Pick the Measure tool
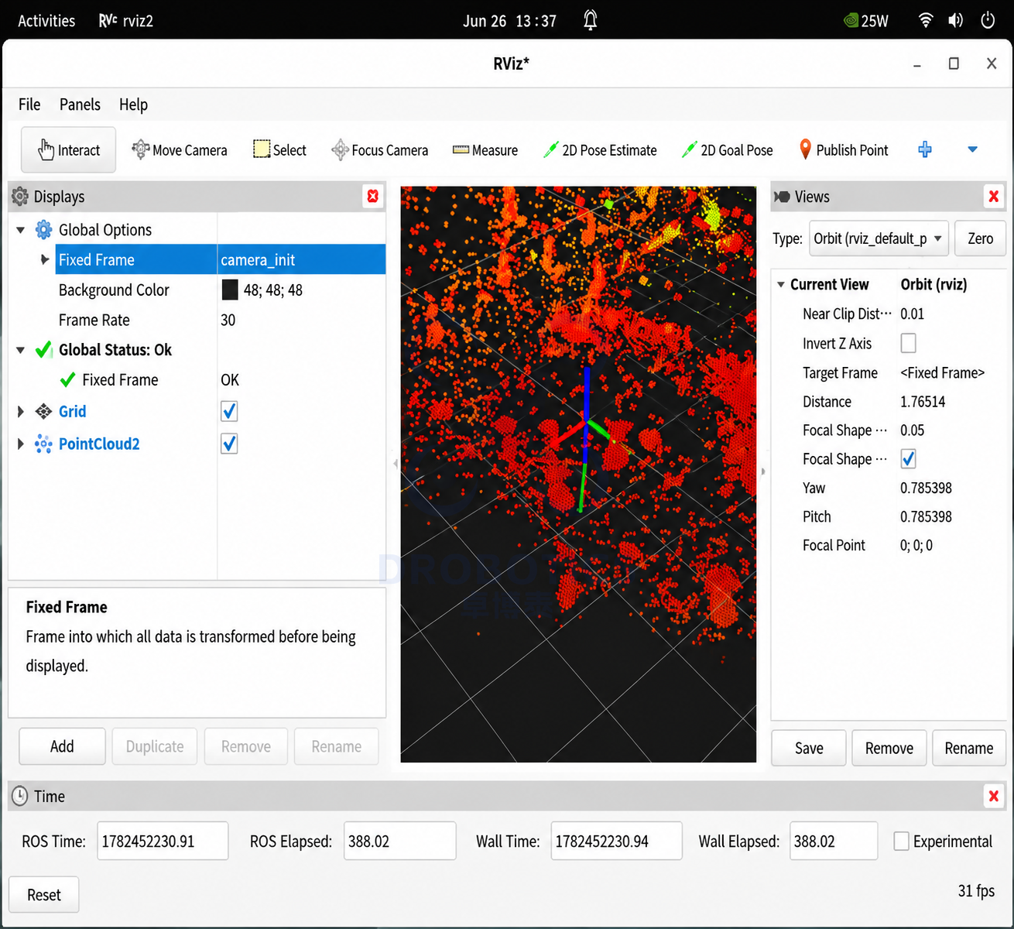Screen dimensions: 1014x929 (485, 150)
